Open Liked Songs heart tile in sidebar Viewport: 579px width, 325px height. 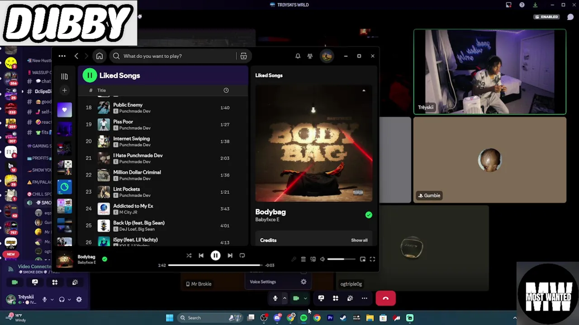64,110
